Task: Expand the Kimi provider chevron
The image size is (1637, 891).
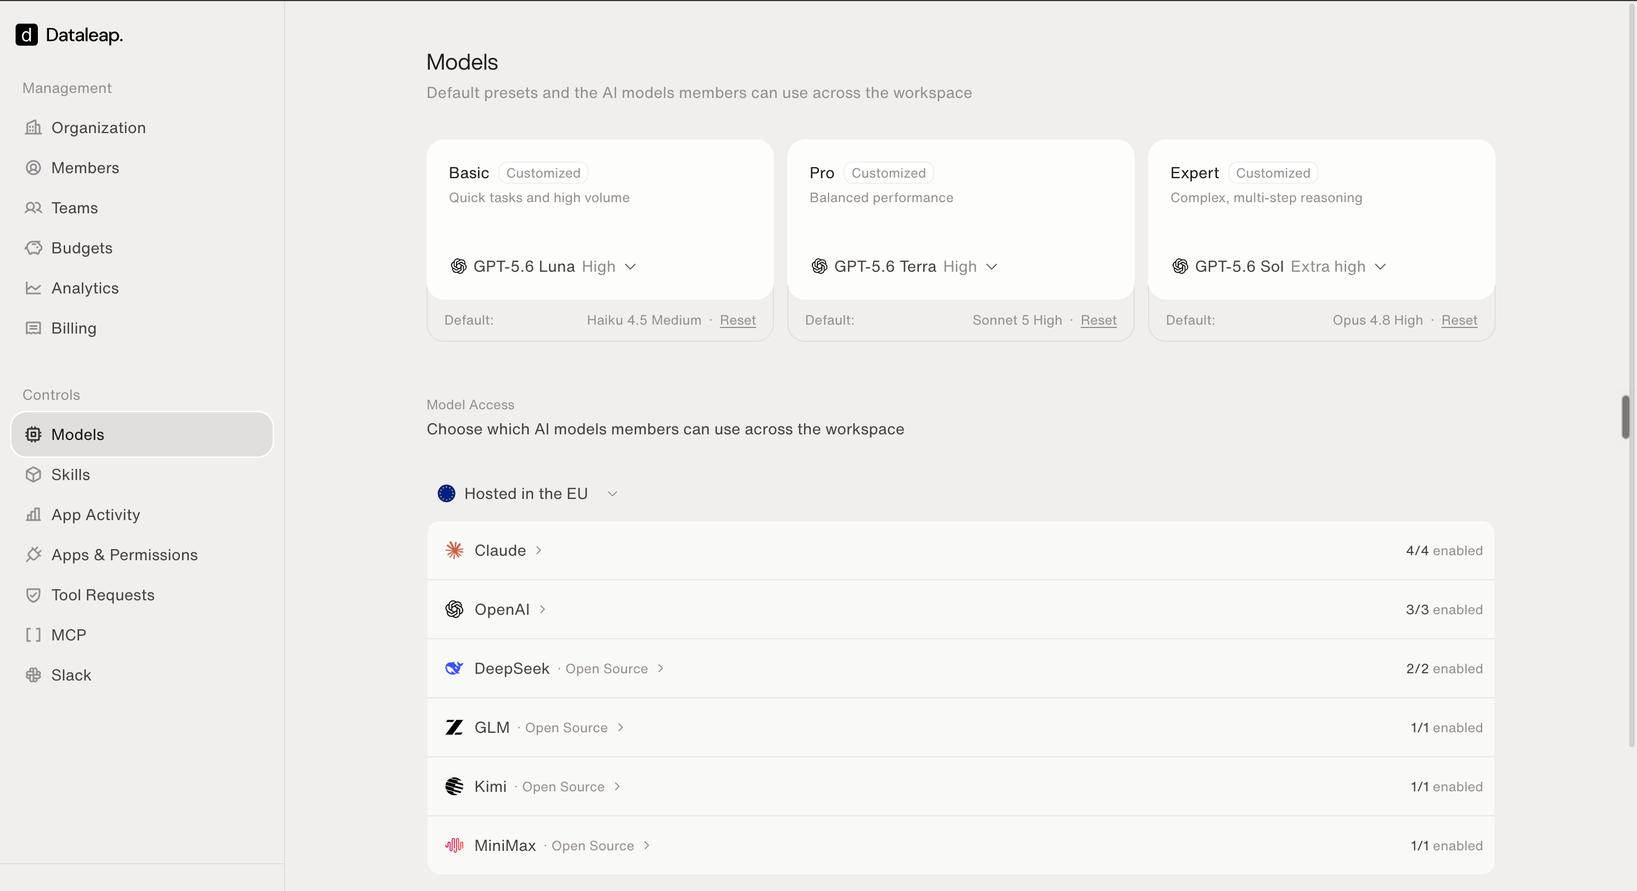Action: pos(617,787)
